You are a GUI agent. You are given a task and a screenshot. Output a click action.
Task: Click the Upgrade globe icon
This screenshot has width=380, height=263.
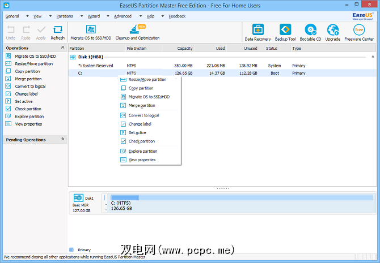pos(333,30)
